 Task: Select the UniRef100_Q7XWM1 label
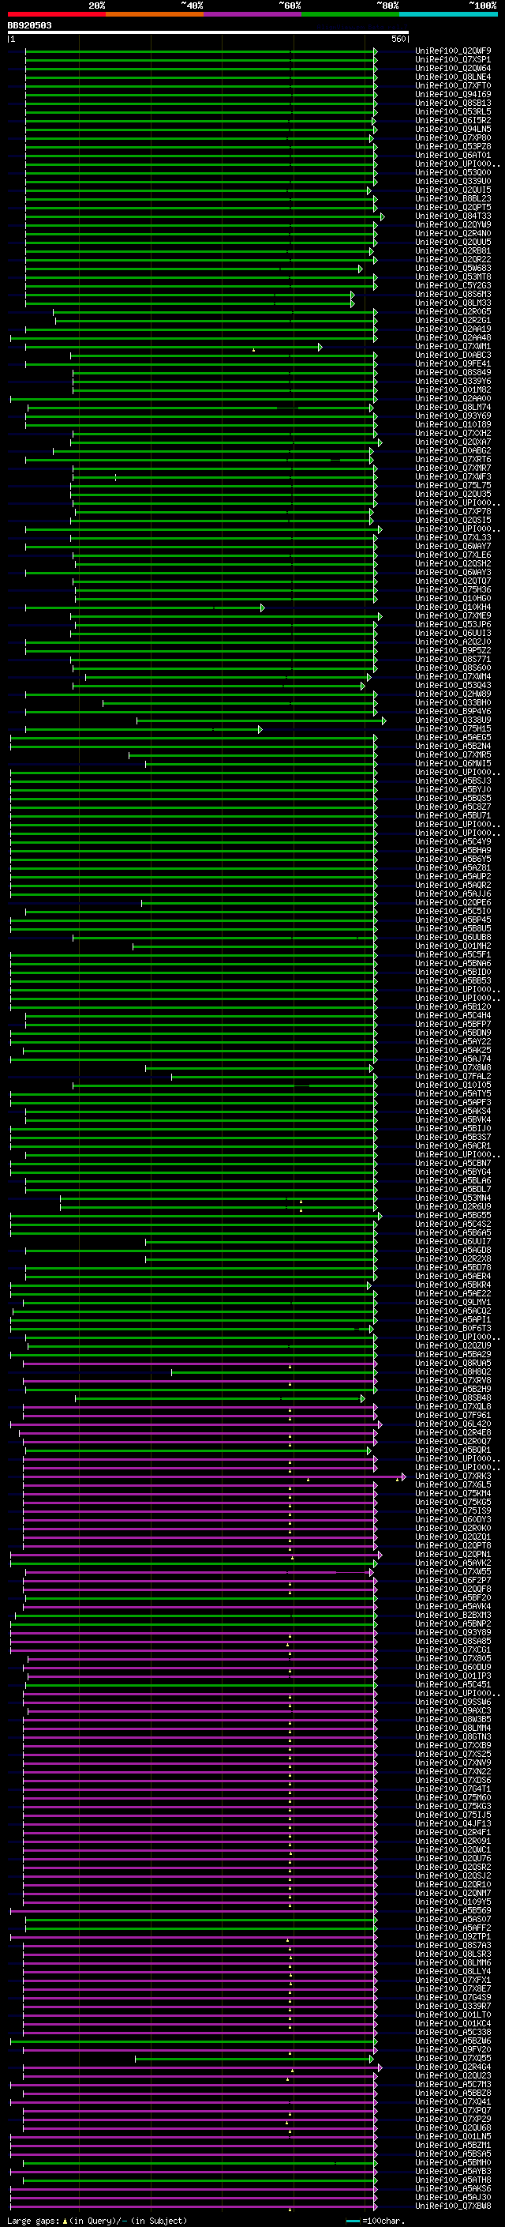(453, 347)
